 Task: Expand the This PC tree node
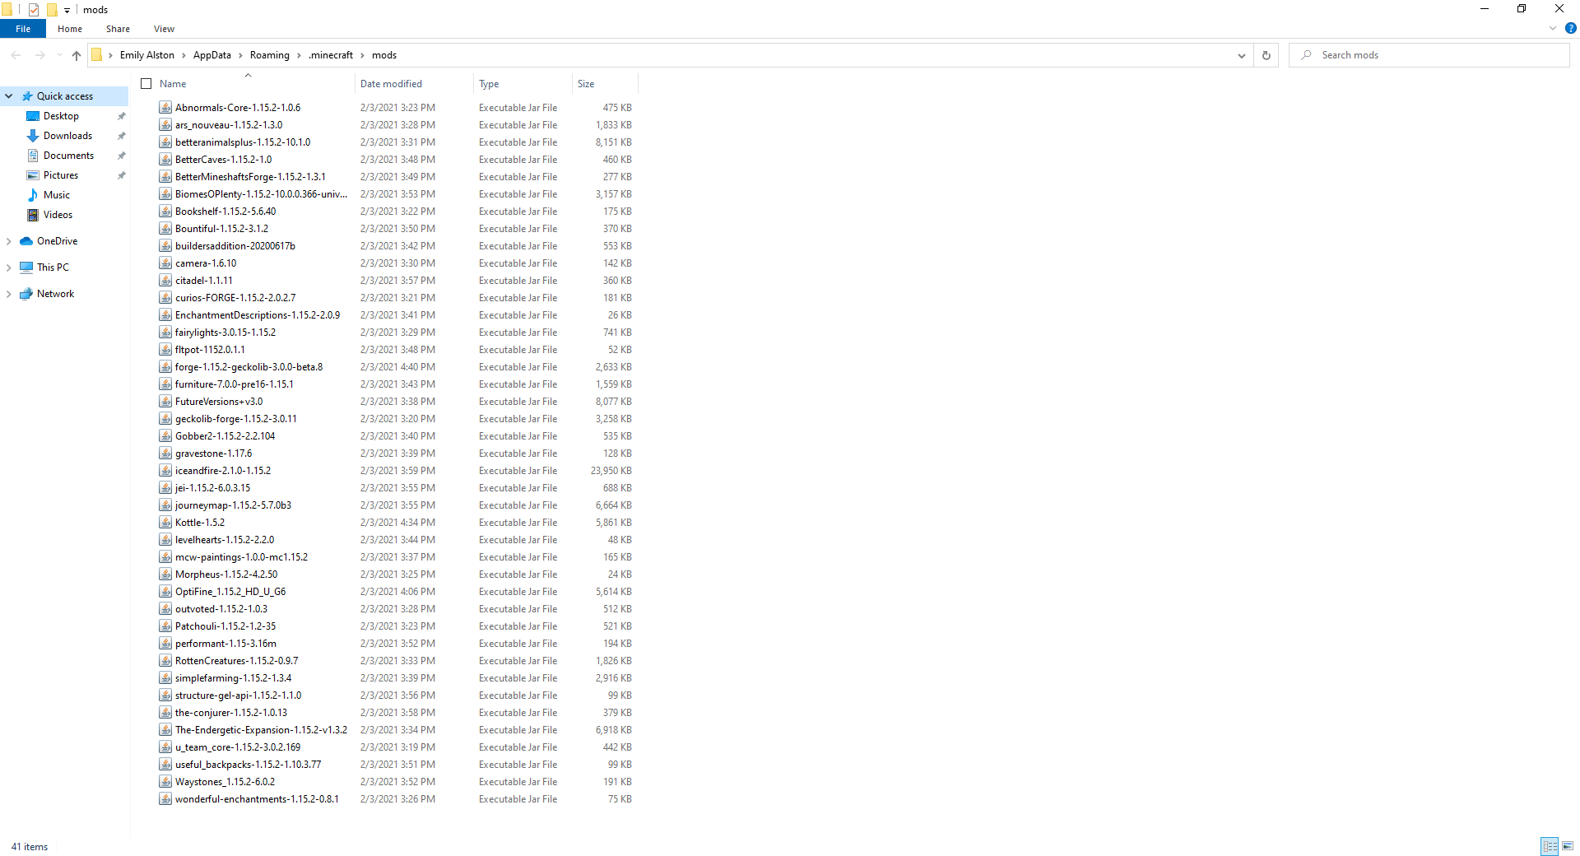pos(9,267)
